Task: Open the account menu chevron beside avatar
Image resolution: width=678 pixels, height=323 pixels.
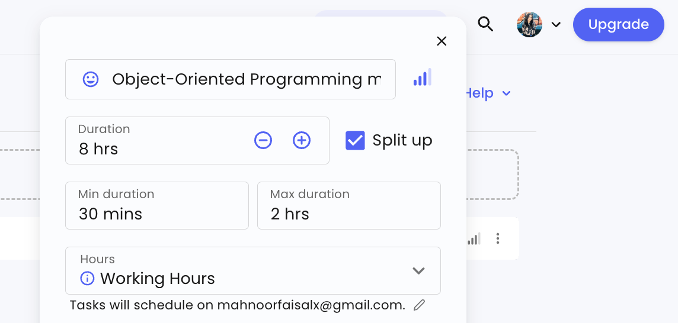Action: [556, 25]
